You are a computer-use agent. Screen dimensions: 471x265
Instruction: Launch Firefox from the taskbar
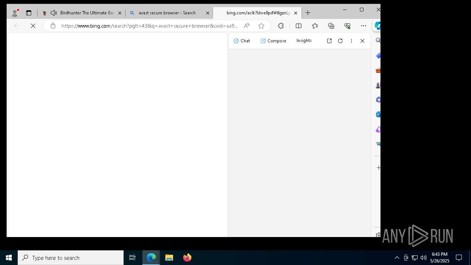[187, 258]
